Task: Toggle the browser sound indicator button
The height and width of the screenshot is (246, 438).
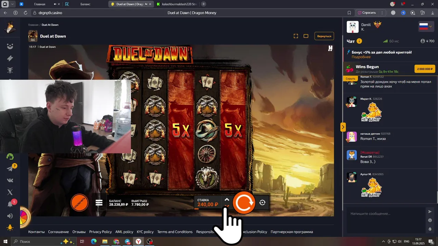Action: pos(5,4)
